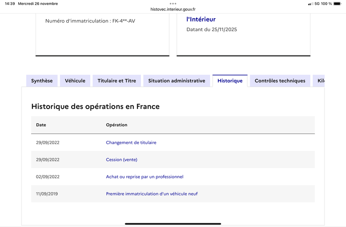Click the l'Intérieur heading link

201,19
